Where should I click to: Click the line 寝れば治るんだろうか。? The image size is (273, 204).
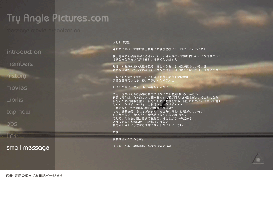point(128,139)
